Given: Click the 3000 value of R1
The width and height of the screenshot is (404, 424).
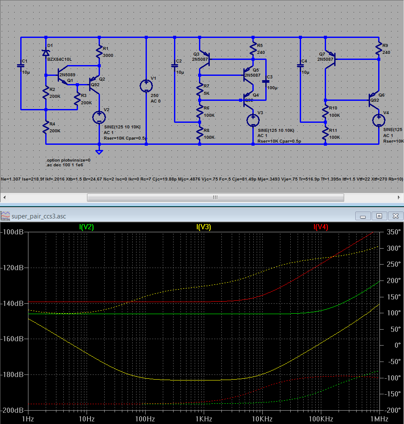Looking at the screenshot, I should (108, 56).
